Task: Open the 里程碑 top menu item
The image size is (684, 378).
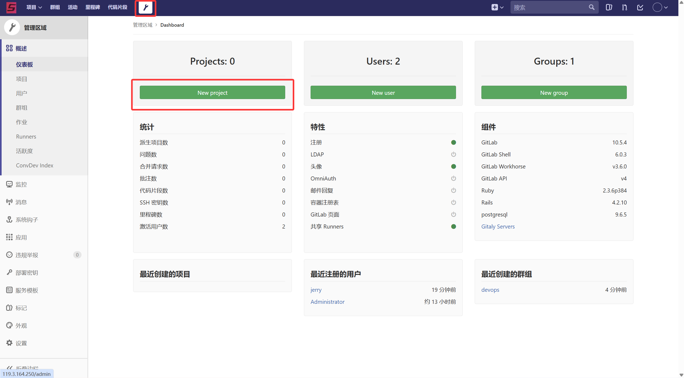Action: point(92,7)
